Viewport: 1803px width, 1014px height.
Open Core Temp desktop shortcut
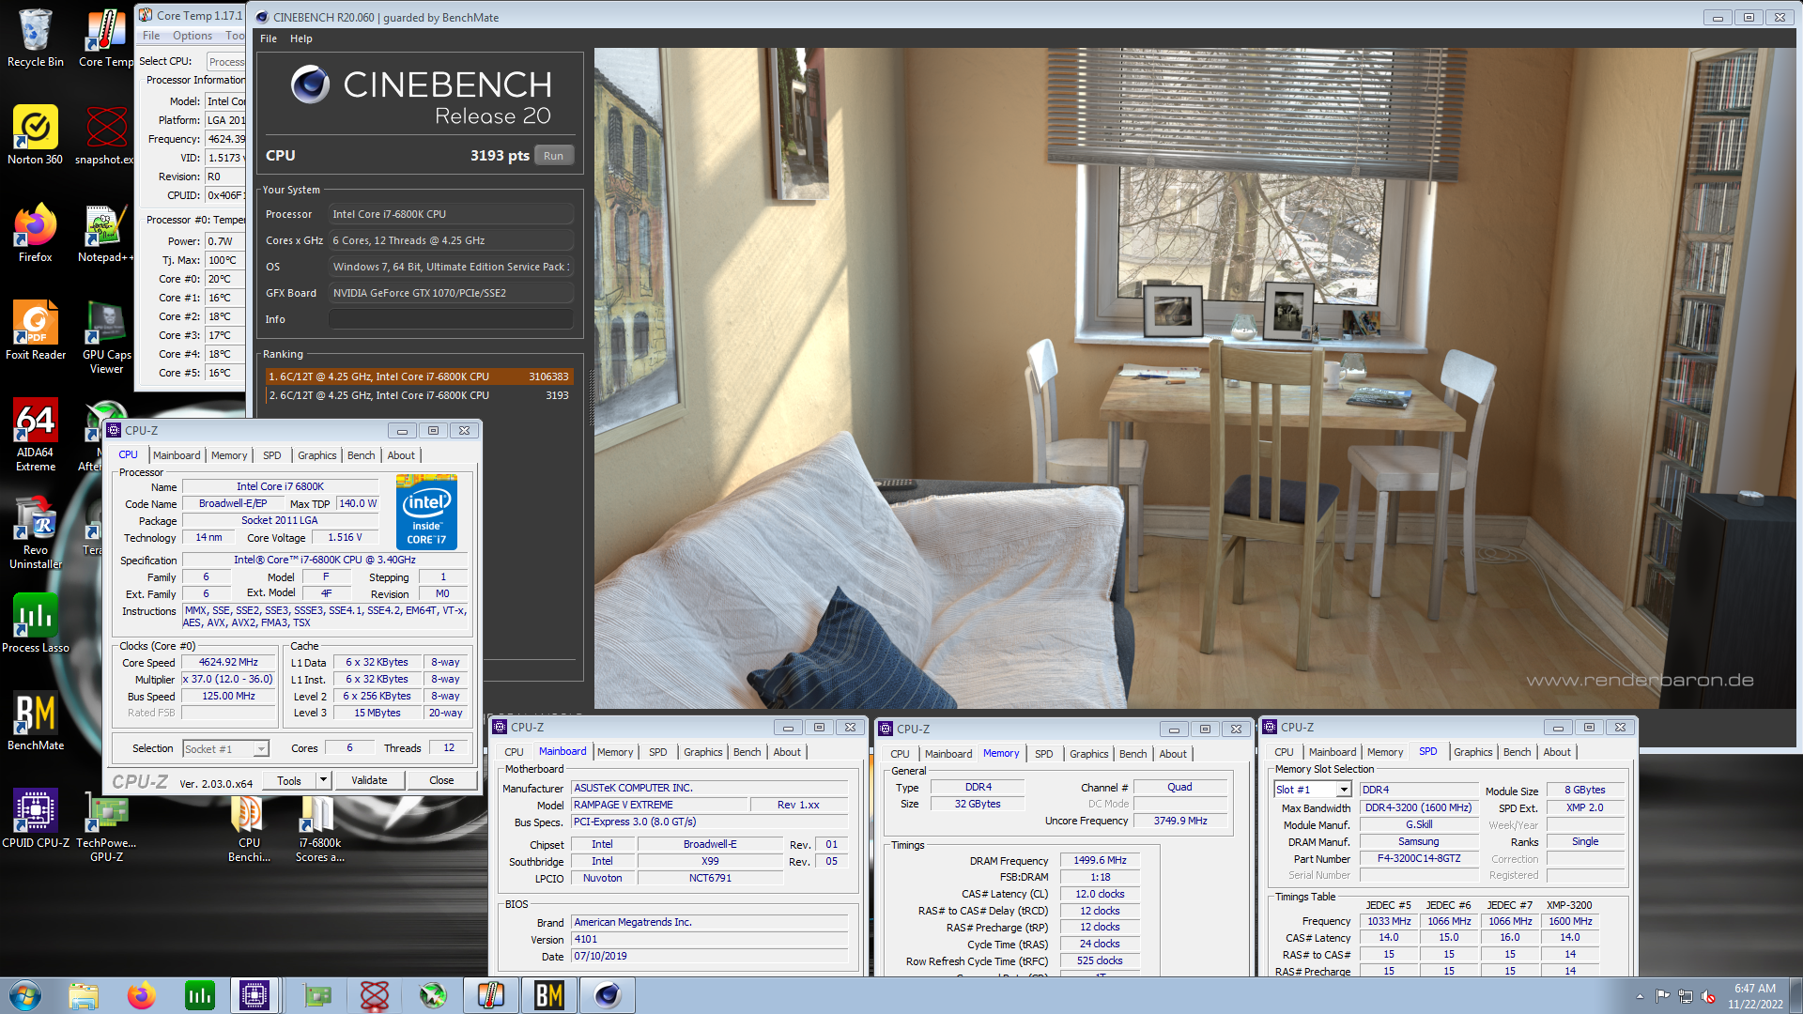(105, 38)
